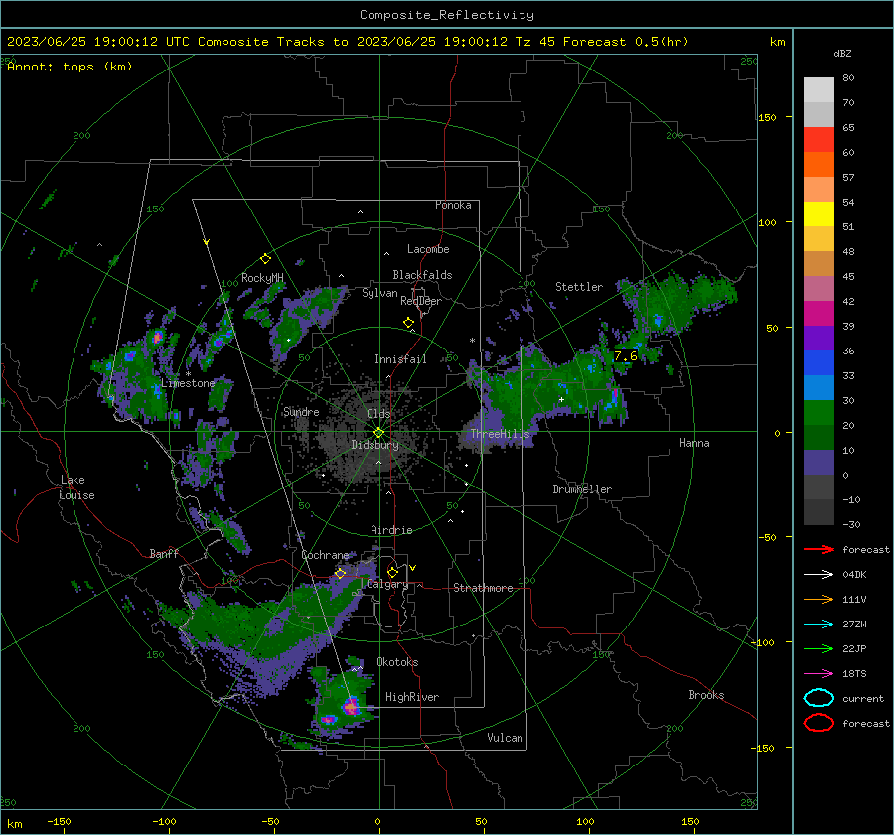Click the Sundre label
The image size is (894, 835).
tap(301, 411)
